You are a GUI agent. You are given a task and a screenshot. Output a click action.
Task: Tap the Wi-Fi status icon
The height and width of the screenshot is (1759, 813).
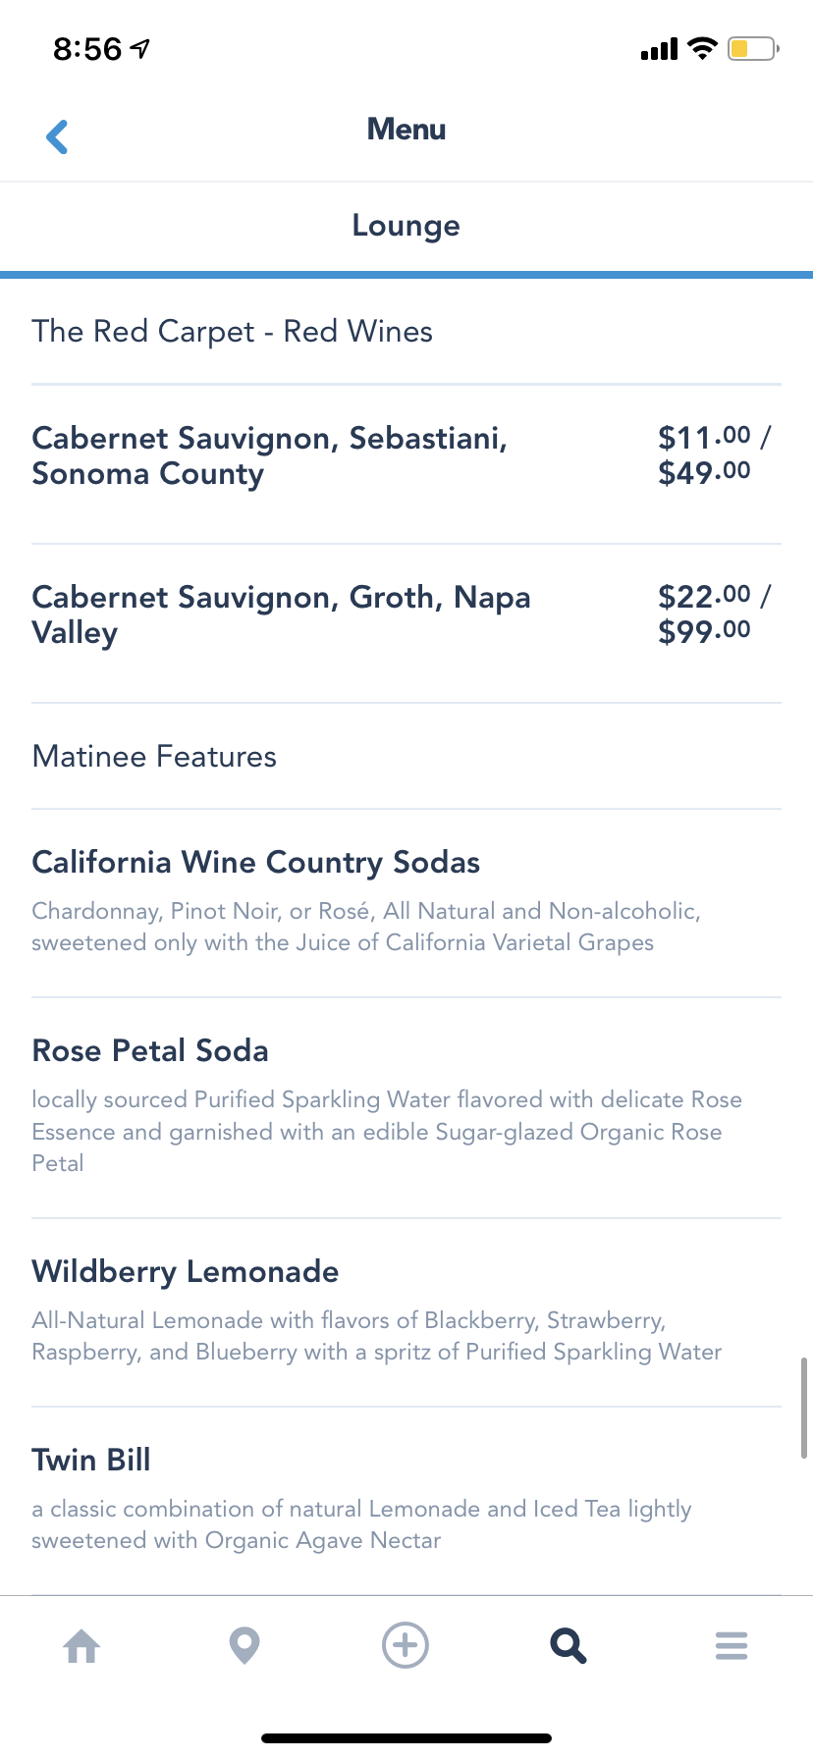click(703, 48)
